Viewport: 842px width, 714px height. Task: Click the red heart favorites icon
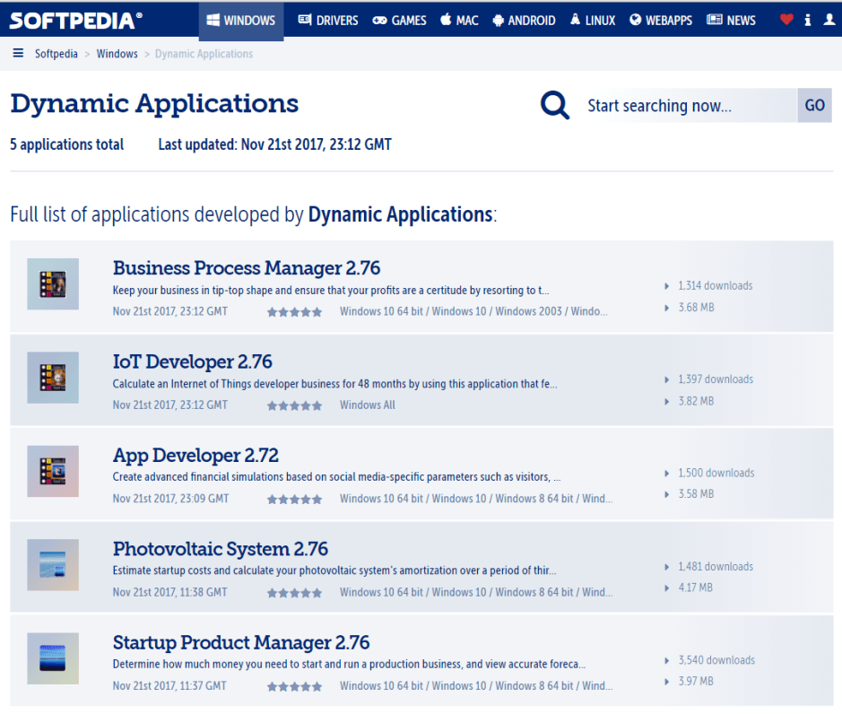(x=786, y=20)
